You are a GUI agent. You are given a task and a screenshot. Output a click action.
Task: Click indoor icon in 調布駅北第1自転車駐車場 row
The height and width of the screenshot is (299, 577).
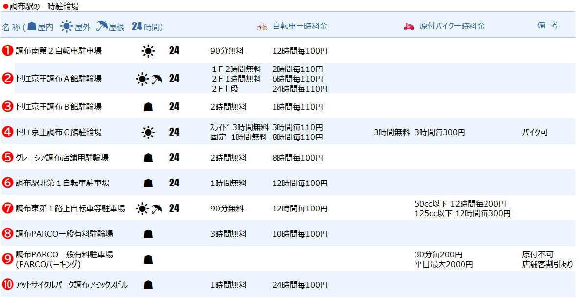click(x=148, y=183)
